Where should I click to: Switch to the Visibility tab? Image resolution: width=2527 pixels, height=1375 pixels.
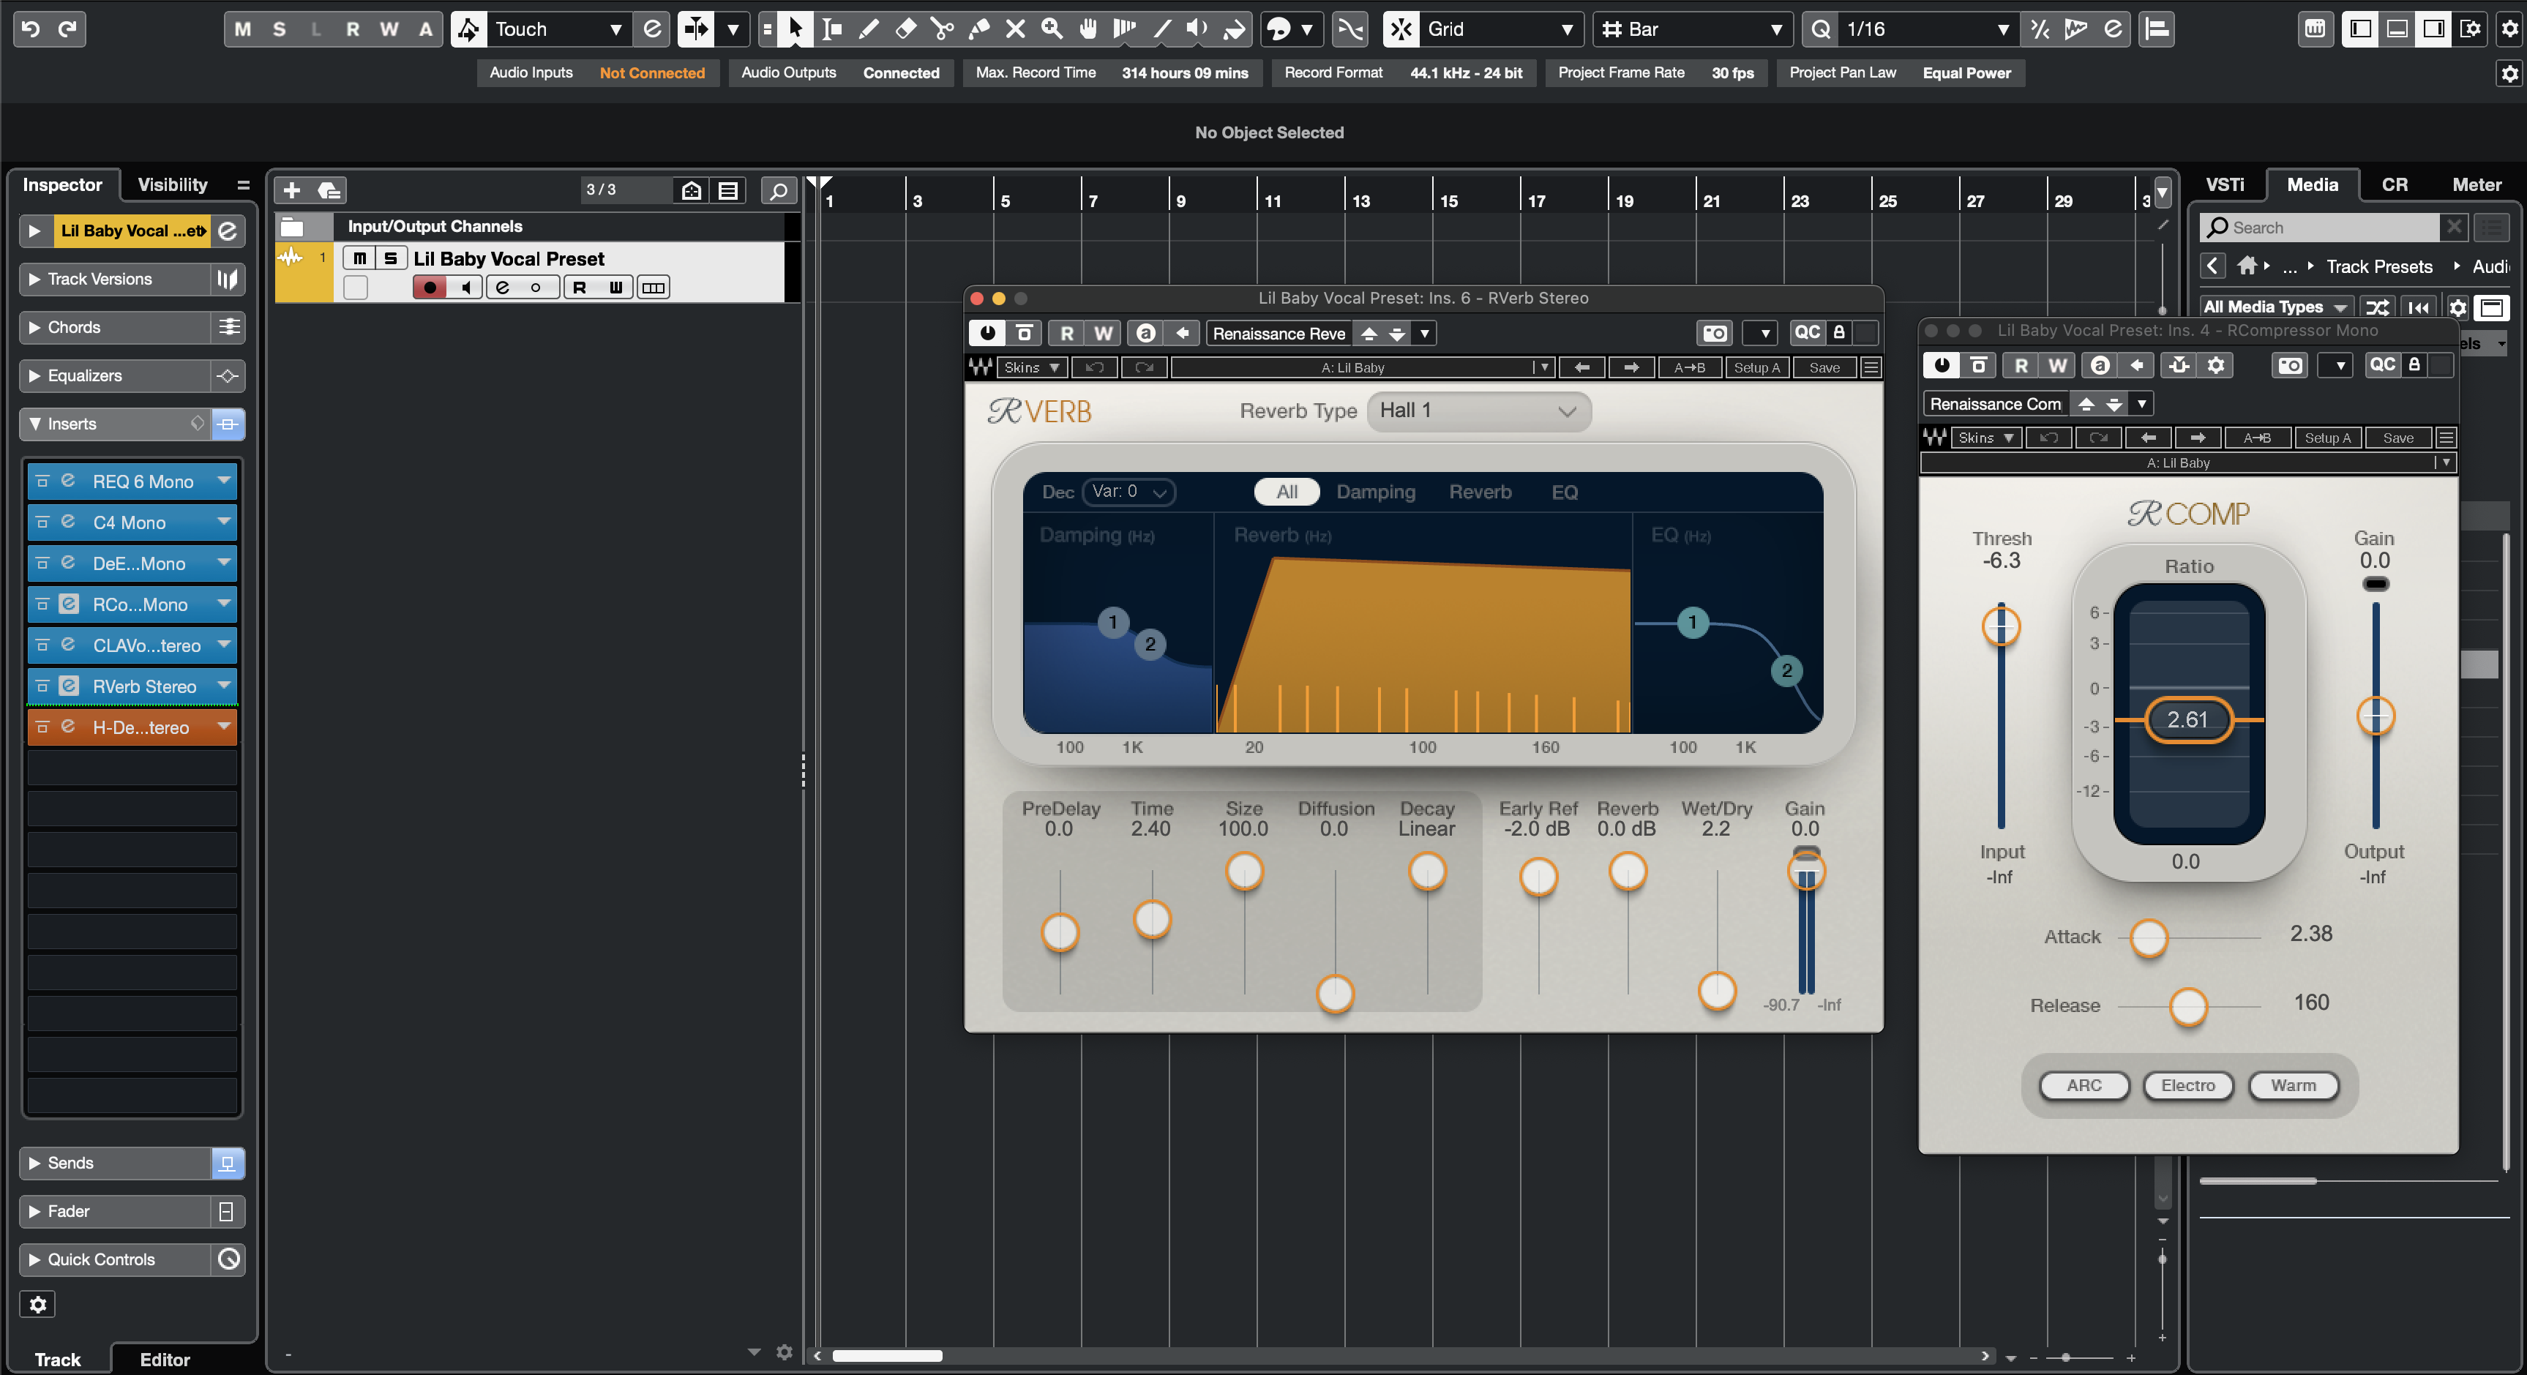point(172,184)
